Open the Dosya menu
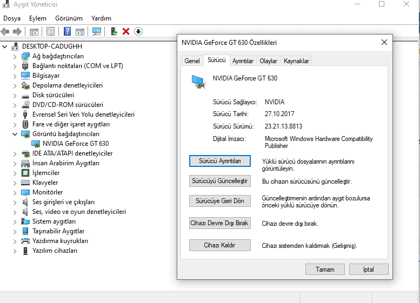420x303 pixels. pyautogui.click(x=12, y=18)
